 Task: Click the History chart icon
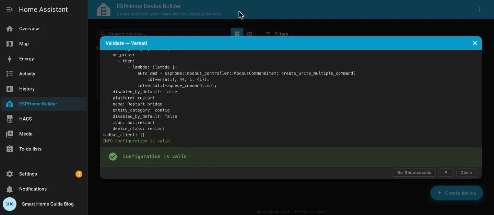(x=10, y=89)
